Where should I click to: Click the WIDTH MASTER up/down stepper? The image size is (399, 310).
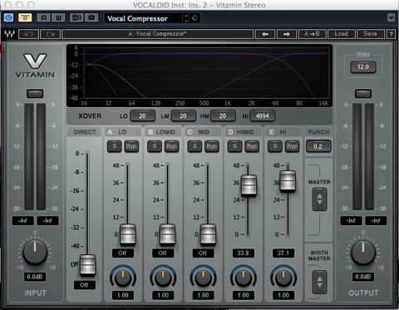319,282
